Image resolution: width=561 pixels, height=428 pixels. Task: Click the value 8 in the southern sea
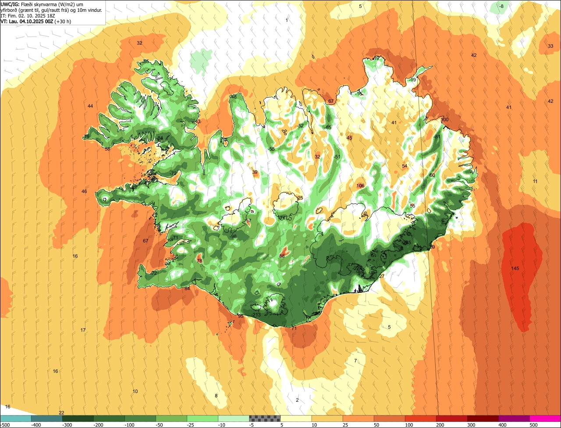pos(216,396)
